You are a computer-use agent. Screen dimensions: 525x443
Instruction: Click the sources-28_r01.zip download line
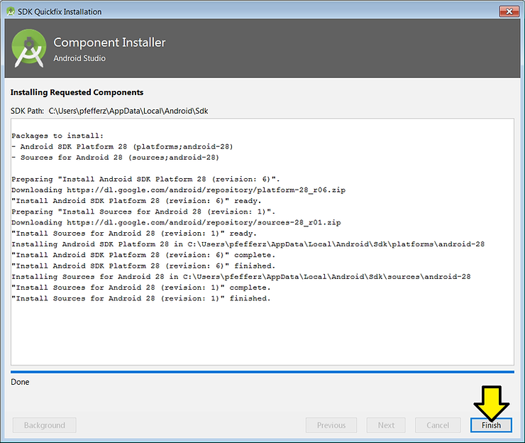(x=176, y=222)
